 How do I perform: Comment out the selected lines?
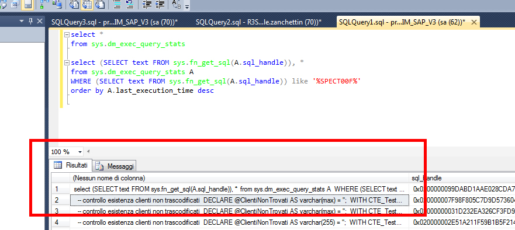pos(116,4)
